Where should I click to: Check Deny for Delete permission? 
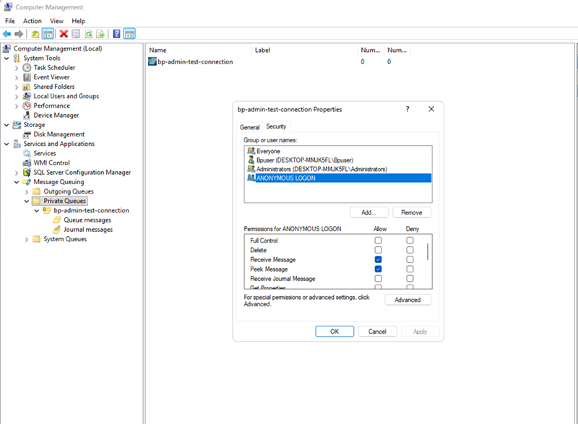(x=410, y=250)
